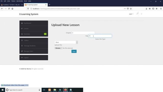This screenshot has width=163, height=92.
Task: Open the Help menu
Action: (30, 1)
